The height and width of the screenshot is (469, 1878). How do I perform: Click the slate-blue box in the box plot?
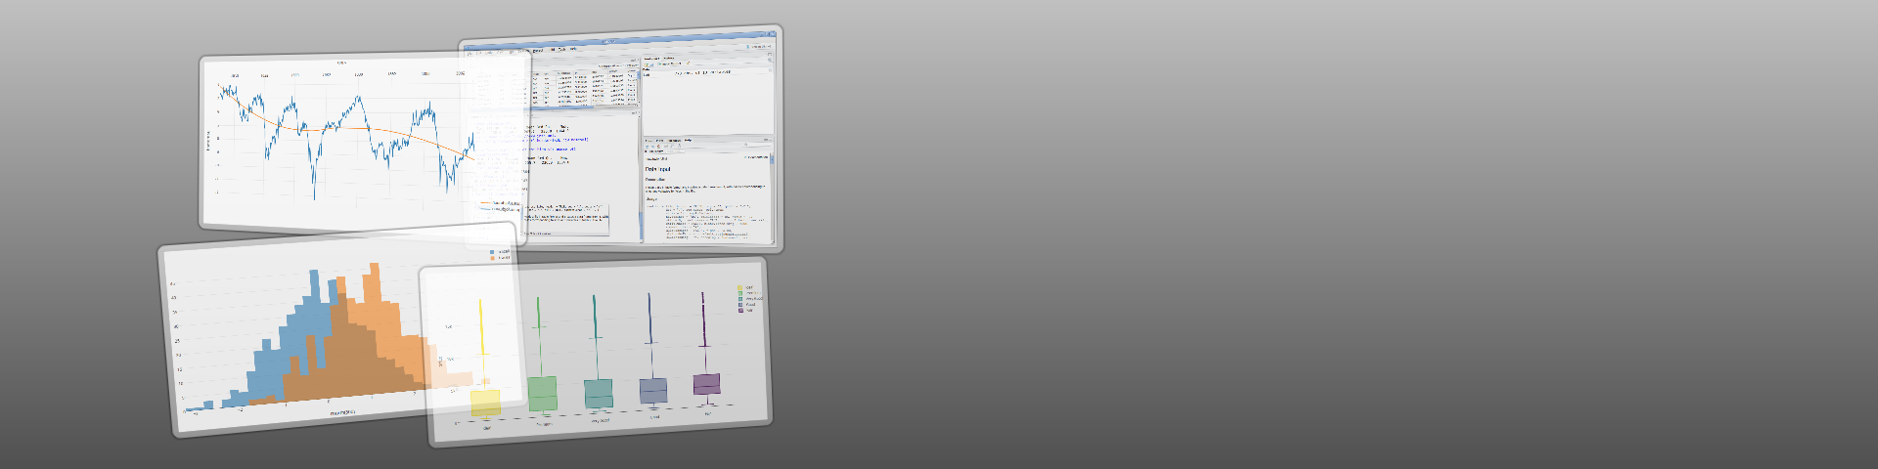[x=652, y=390]
